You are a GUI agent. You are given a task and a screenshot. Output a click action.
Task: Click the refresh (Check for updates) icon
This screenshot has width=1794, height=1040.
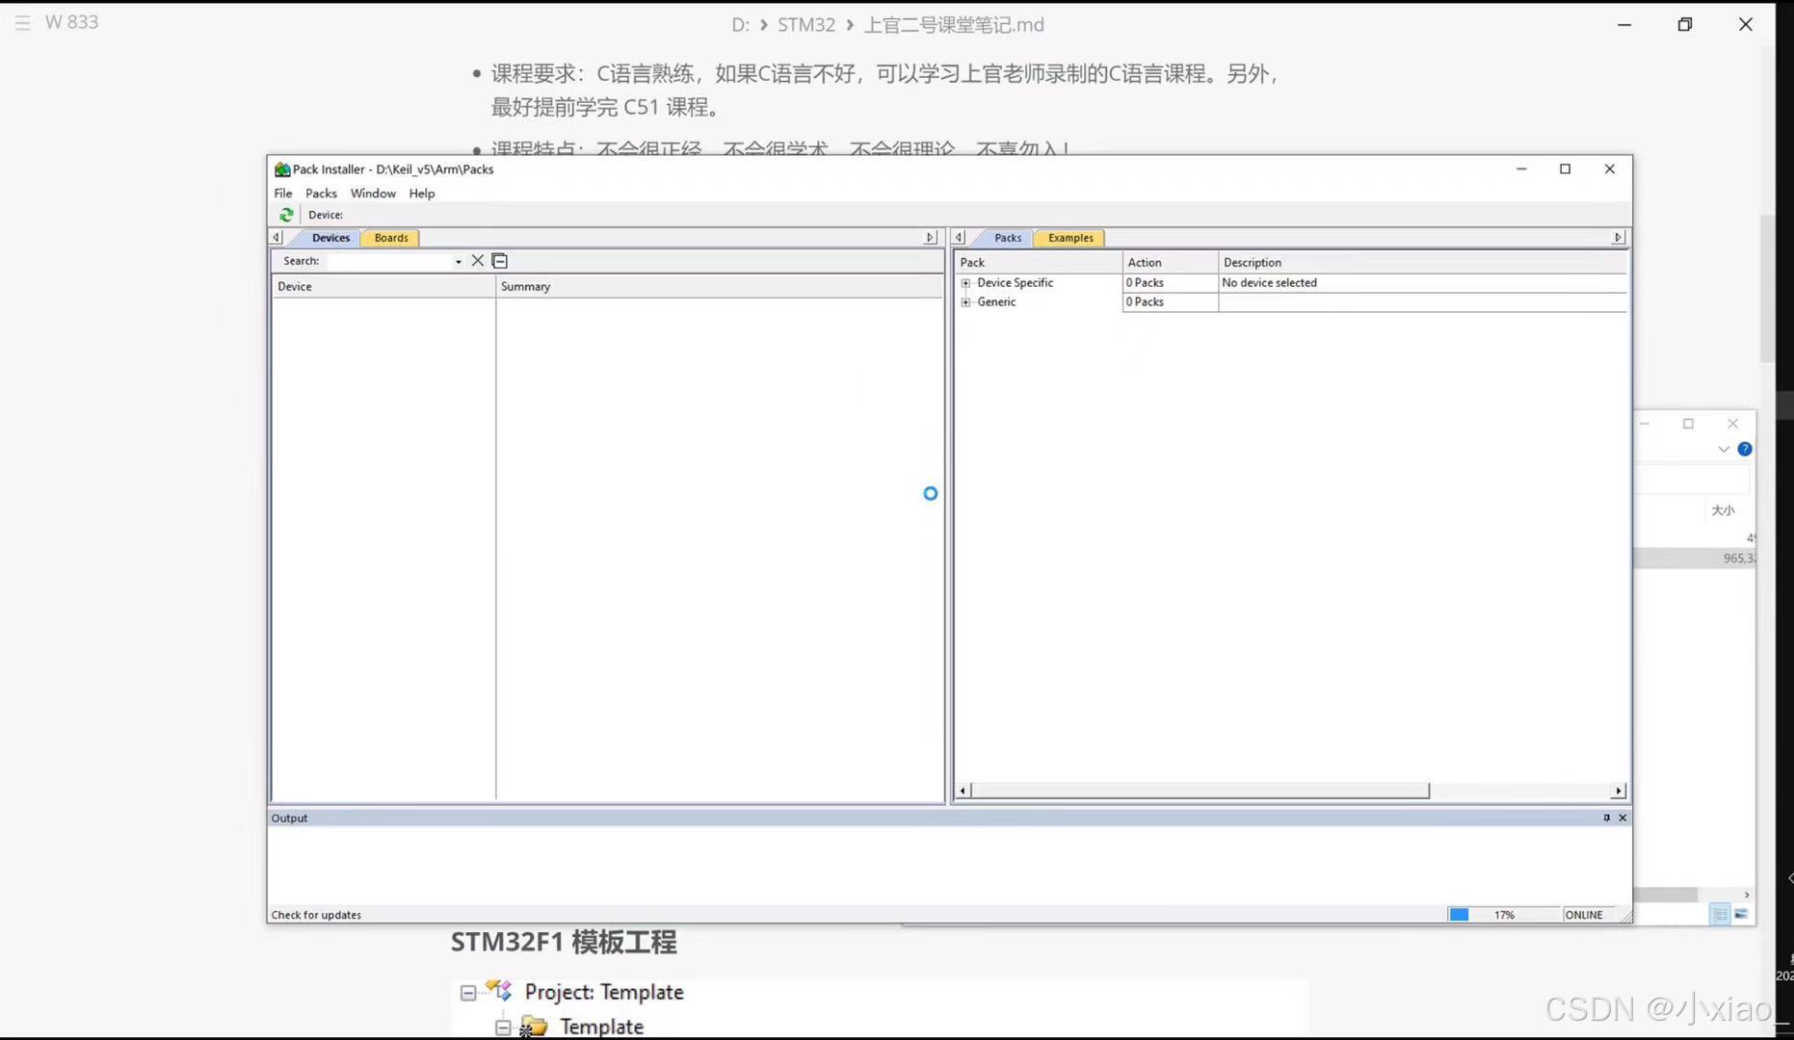(x=285, y=215)
